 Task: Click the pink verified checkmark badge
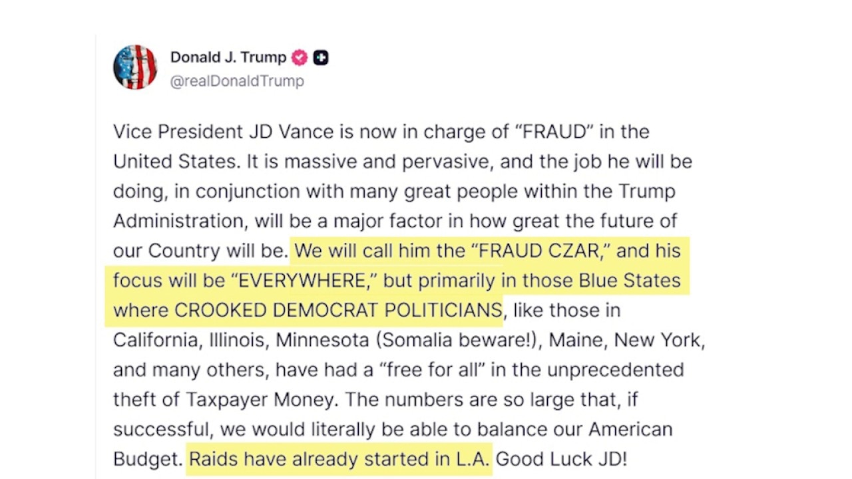click(300, 58)
